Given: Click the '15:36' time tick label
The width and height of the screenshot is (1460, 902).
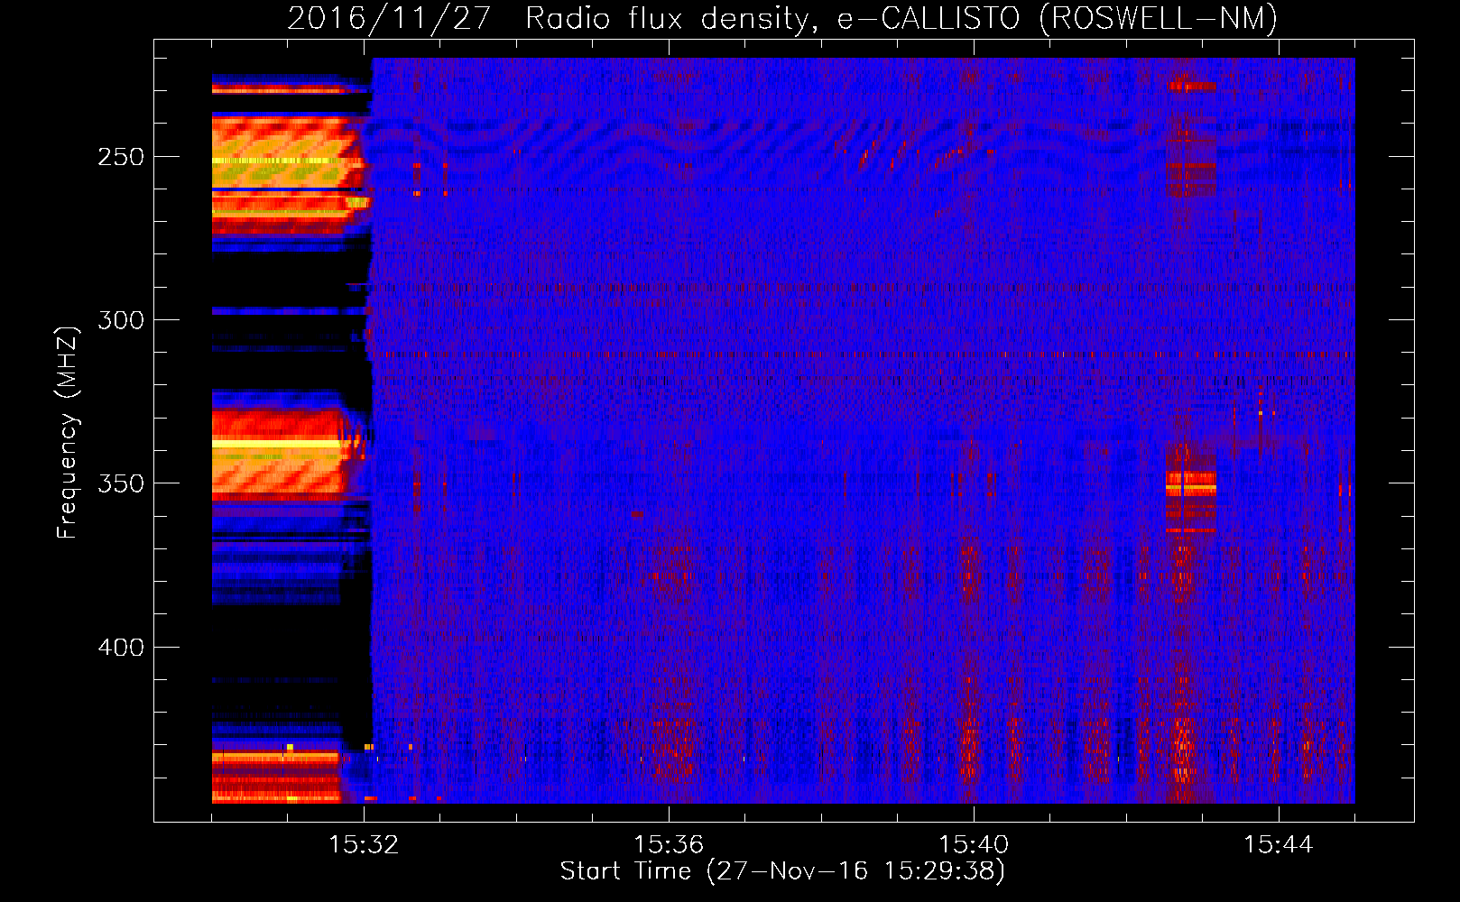Looking at the screenshot, I should (669, 844).
